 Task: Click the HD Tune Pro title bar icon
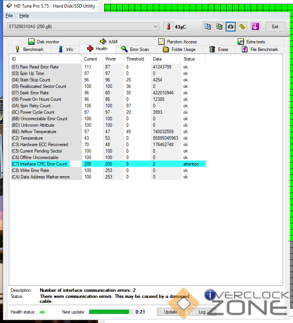pyautogui.click(x=9, y=6)
